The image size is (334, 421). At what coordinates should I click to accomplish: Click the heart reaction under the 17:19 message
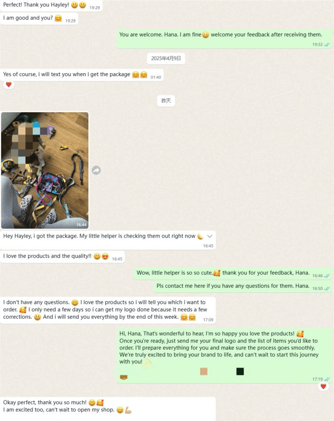[x=323, y=386]
